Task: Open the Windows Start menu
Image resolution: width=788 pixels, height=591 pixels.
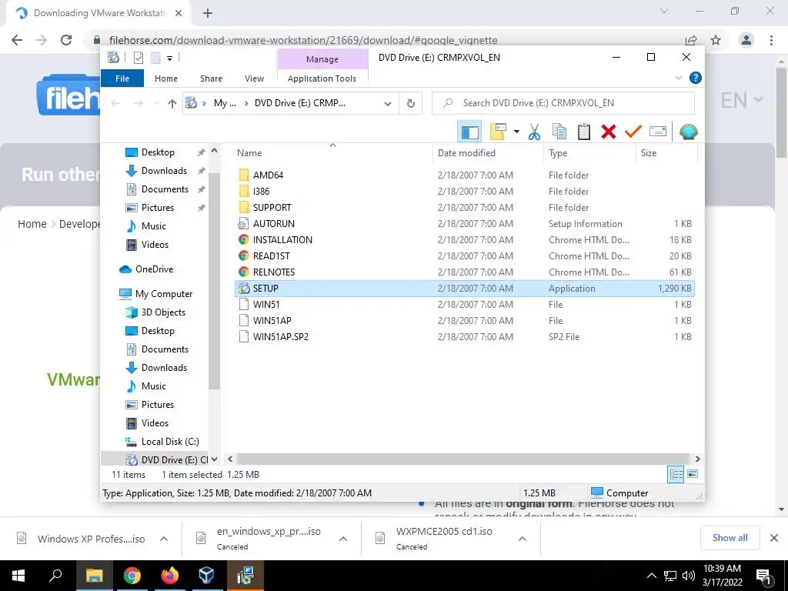Action: click(x=18, y=576)
